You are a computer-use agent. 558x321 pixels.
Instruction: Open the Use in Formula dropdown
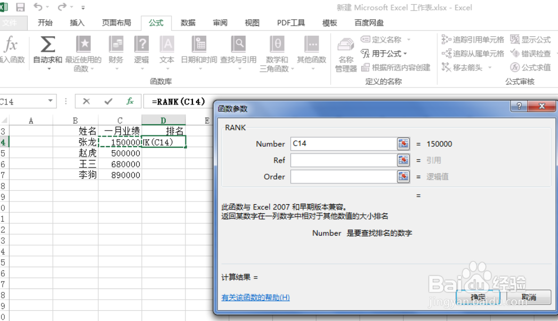point(384,54)
